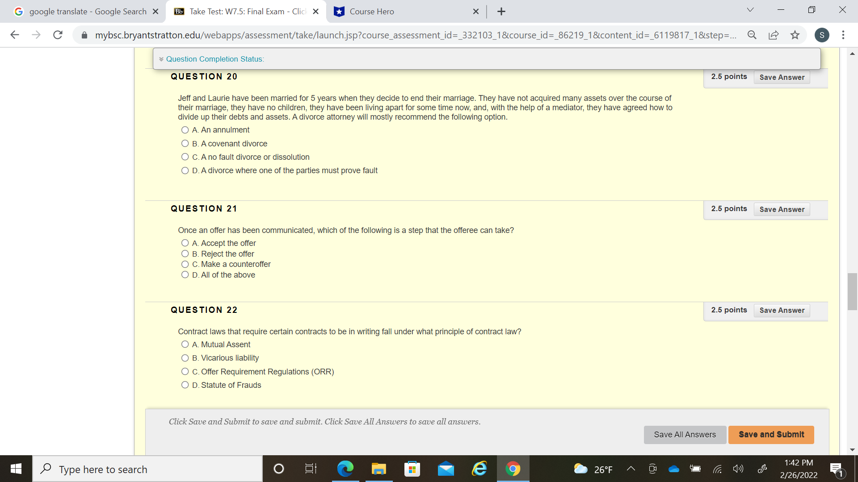Click the site security lock icon
Image resolution: width=858 pixels, height=482 pixels.
click(84, 35)
